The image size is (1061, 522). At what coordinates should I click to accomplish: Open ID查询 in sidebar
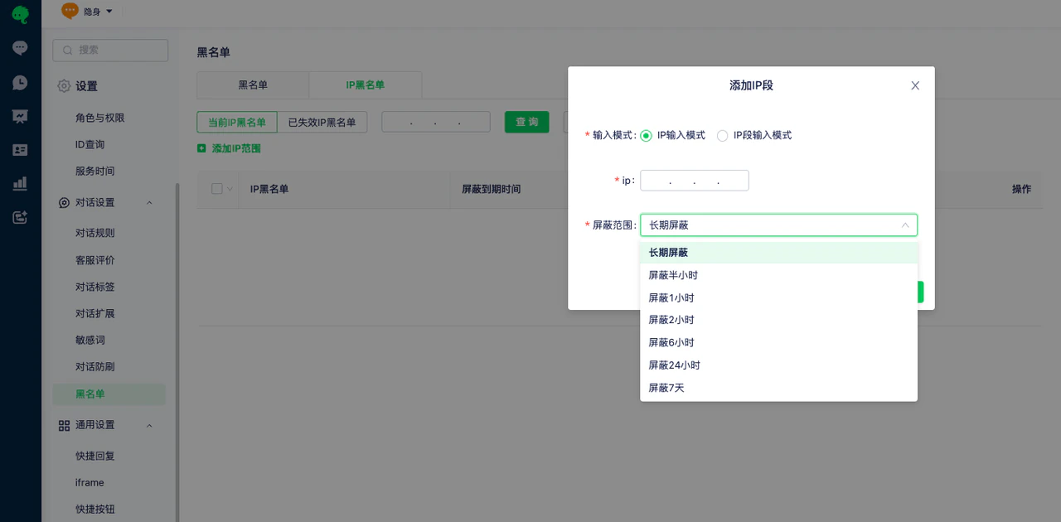coord(90,144)
